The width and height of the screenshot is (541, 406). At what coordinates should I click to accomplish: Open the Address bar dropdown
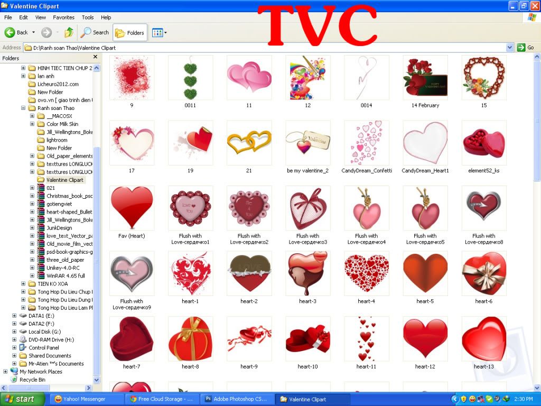click(510, 48)
